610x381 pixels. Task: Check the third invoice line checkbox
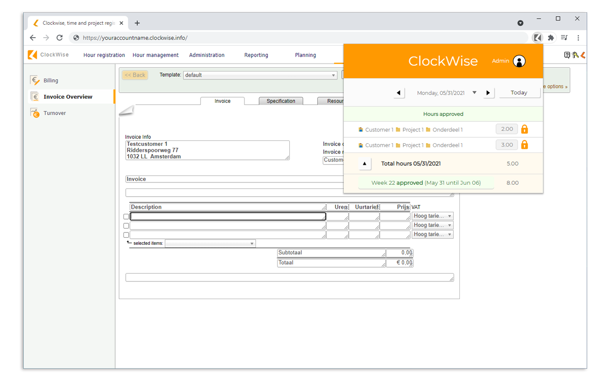pyautogui.click(x=126, y=234)
